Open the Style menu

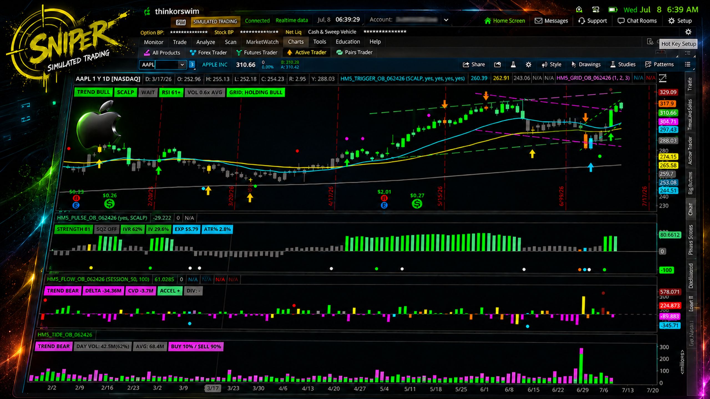(551, 65)
